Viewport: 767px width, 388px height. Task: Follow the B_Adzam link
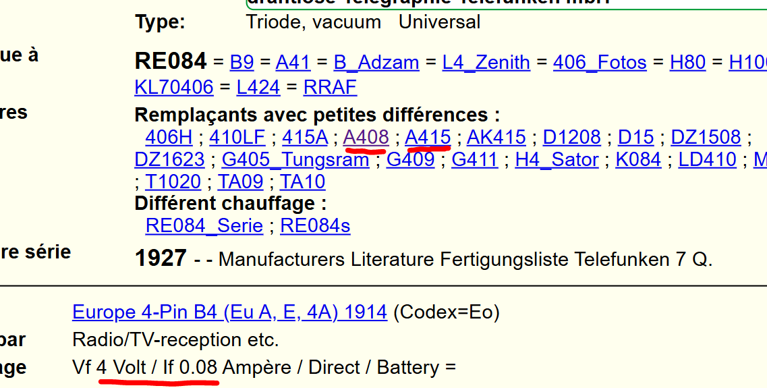(x=376, y=62)
